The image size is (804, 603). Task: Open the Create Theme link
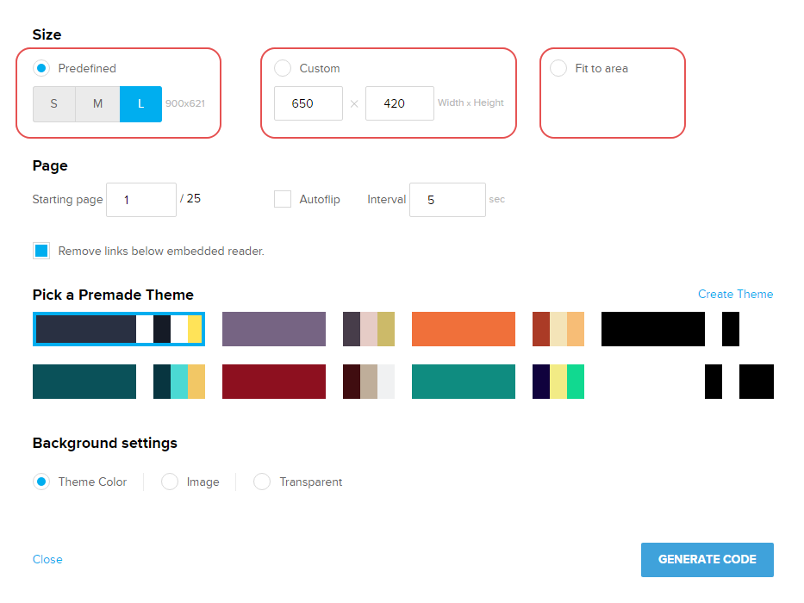tap(735, 294)
